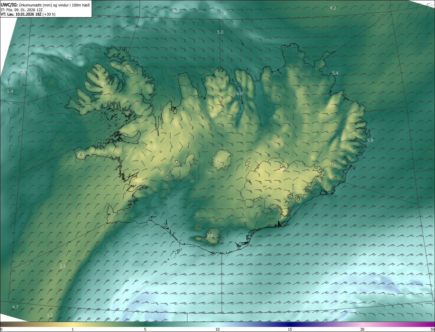Viewport: 435px width, 332px height.
Task: Click the colour scale tick labelled 1
Action: pos(73,329)
